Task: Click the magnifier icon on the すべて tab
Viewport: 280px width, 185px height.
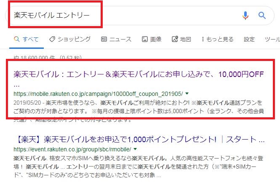Action: coord(16,39)
